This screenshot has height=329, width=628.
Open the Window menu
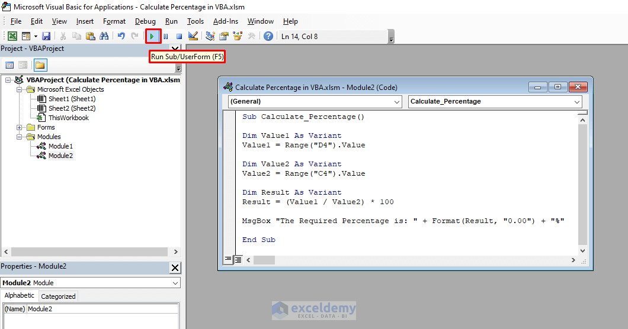pyautogui.click(x=260, y=21)
